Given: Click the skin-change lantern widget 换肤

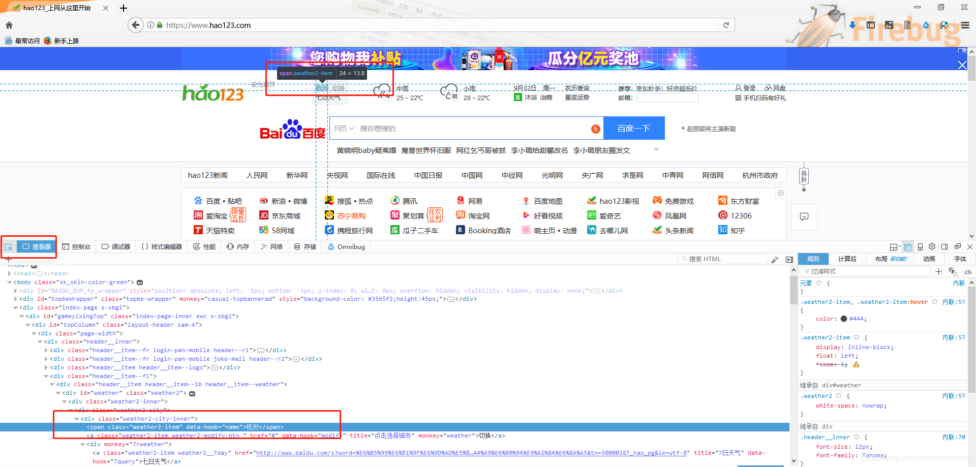Looking at the screenshot, I should pos(804,177).
